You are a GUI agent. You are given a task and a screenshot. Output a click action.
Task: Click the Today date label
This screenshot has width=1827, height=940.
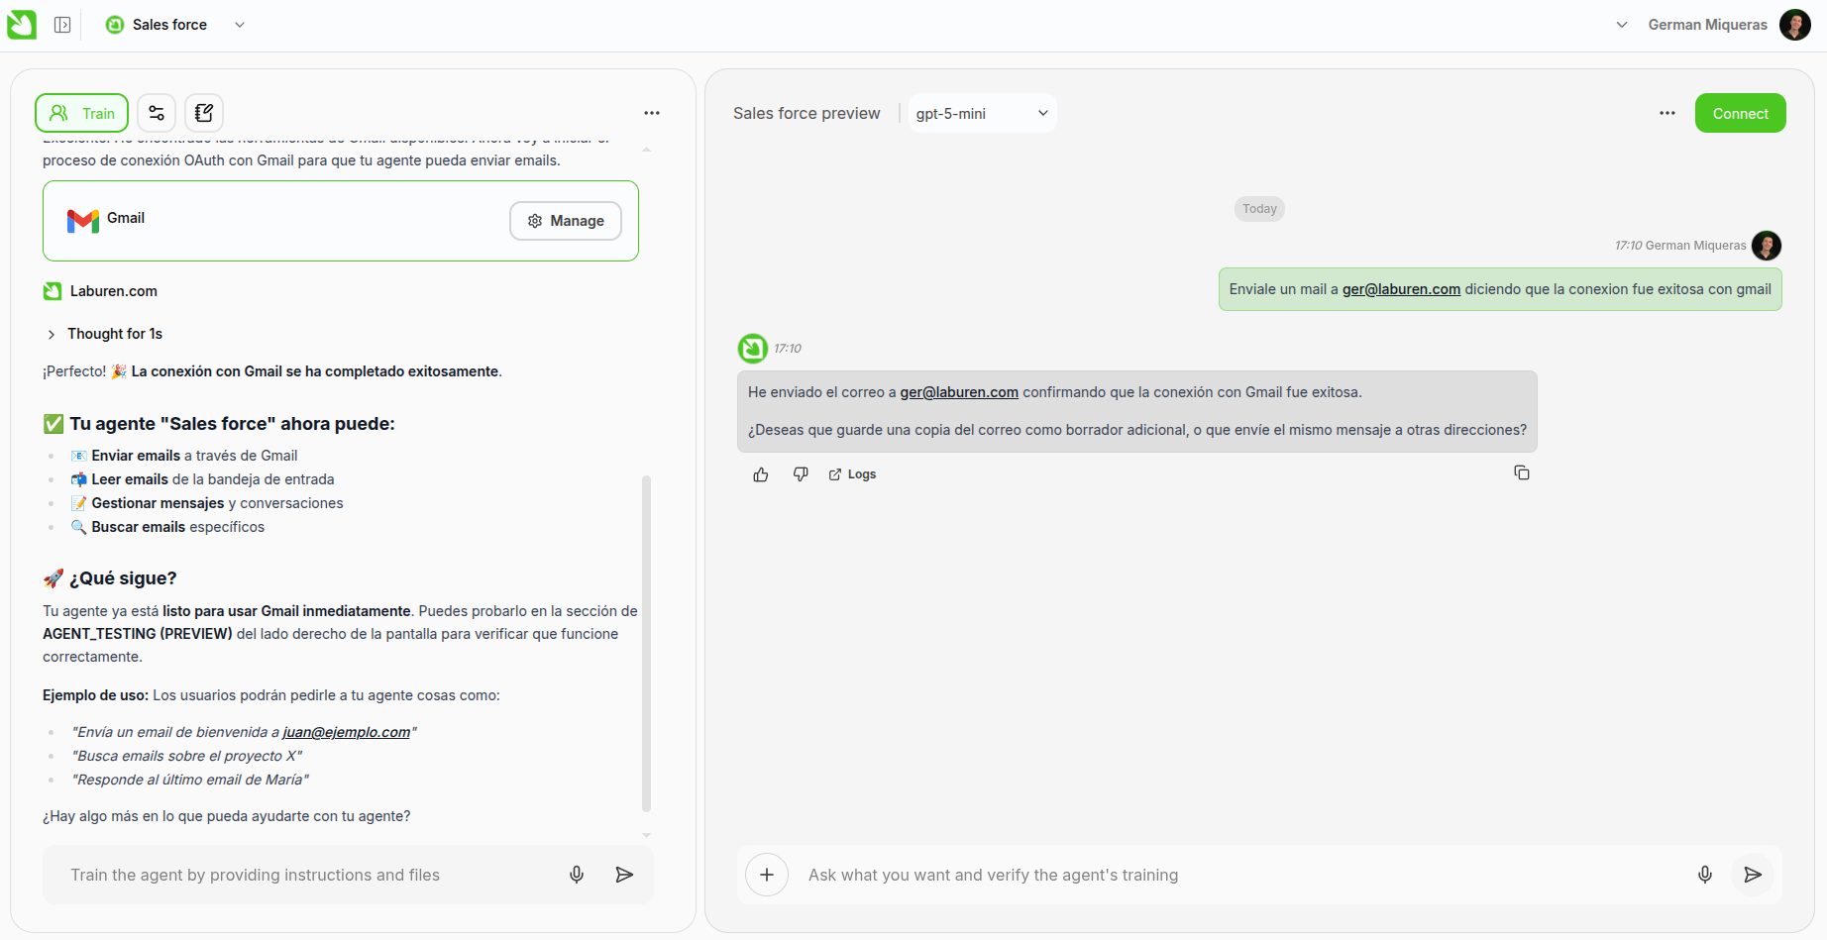(1259, 209)
